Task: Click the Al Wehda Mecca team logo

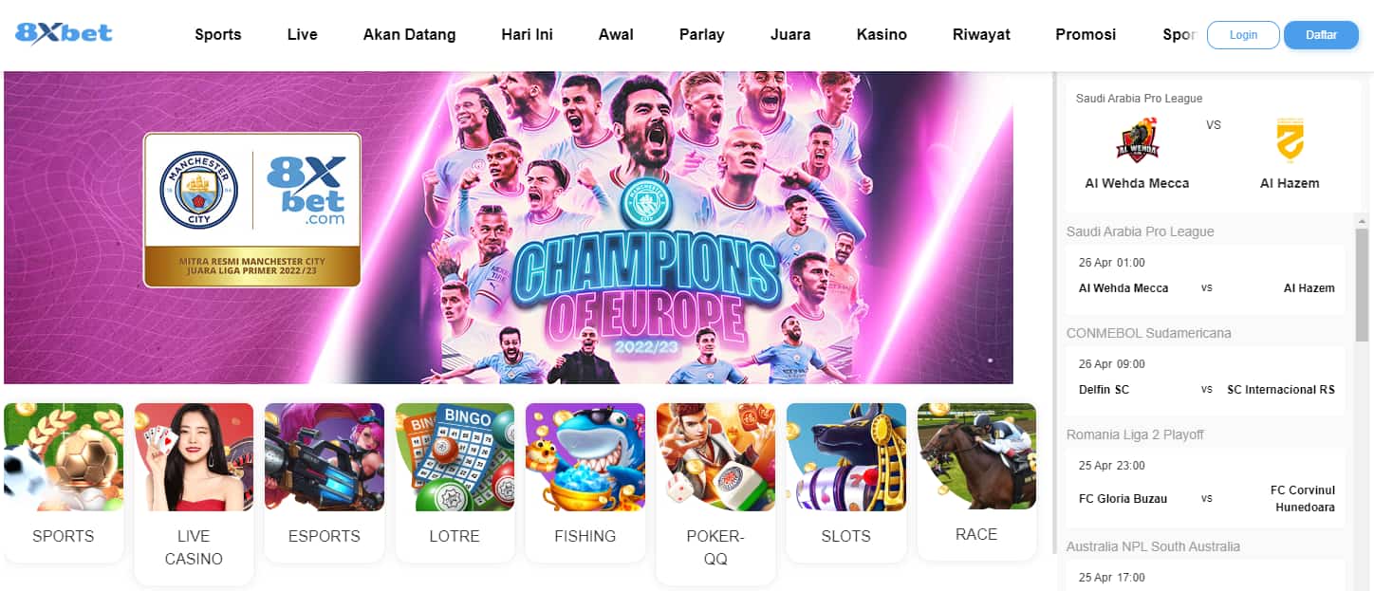Action: coord(1137,140)
